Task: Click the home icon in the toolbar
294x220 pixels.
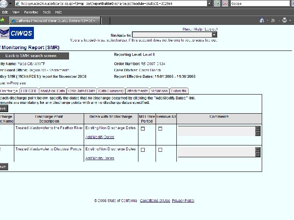Action: pos(262,20)
